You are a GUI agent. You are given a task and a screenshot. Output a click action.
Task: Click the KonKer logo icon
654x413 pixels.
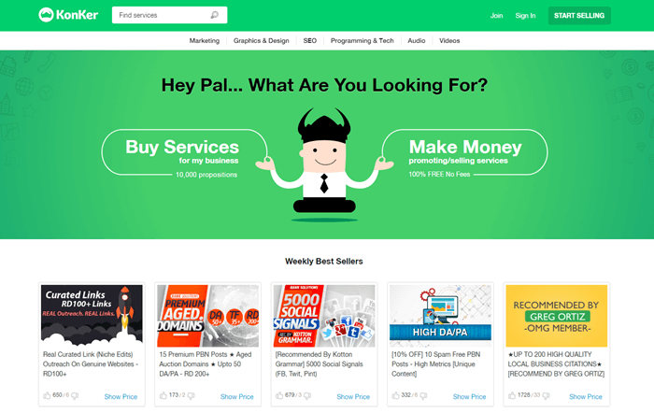click(x=46, y=15)
